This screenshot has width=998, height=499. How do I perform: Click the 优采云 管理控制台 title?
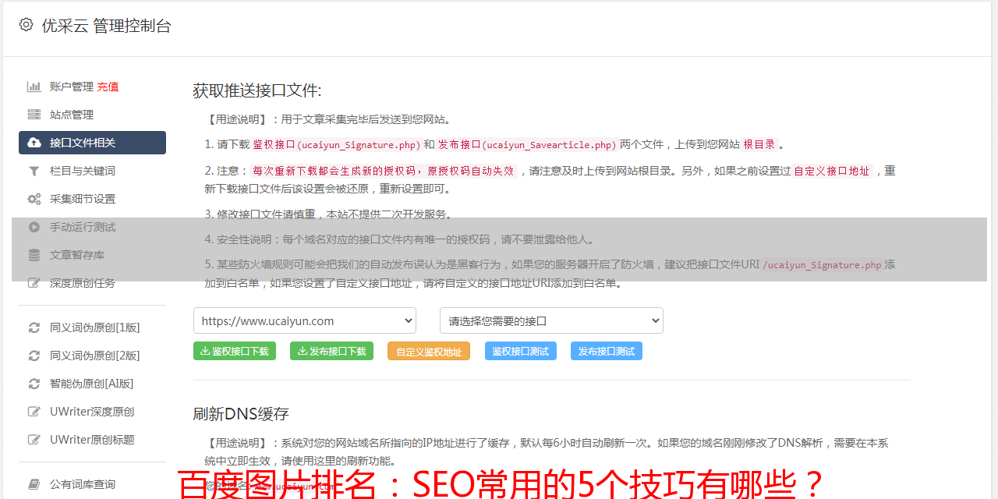[x=106, y=26]
